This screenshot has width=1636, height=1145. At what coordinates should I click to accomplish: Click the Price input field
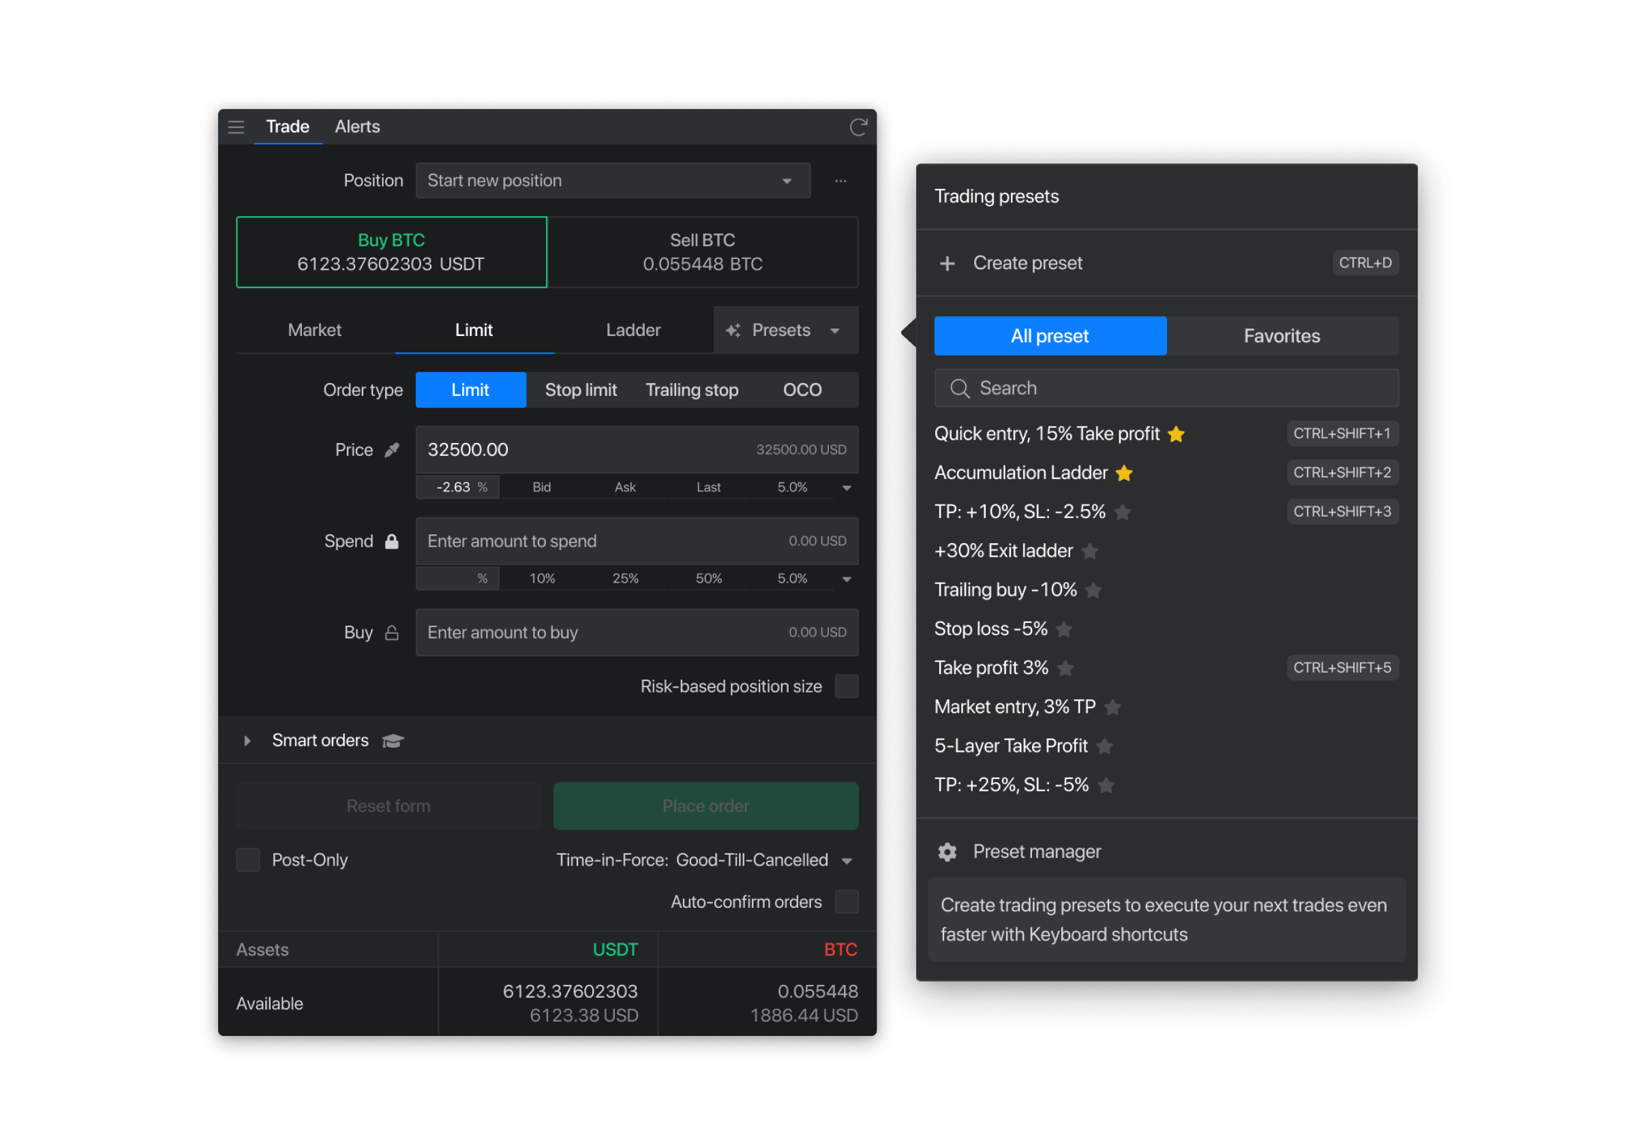[x=637, y=450]
